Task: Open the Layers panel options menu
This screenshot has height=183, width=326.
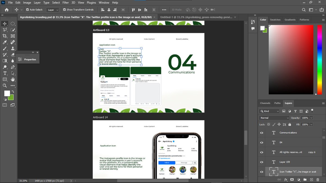Action: [x=323, y=103]
